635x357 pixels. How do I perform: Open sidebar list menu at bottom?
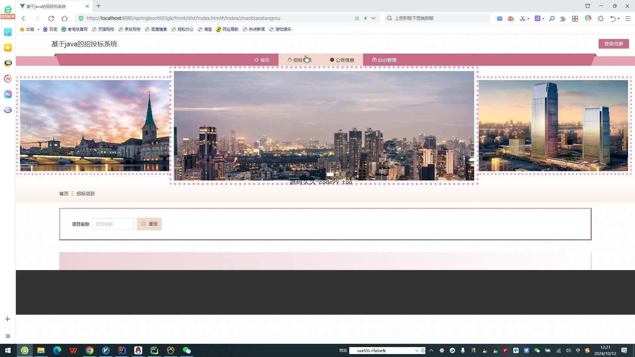[8, 336]
